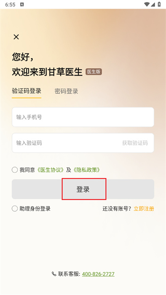Tap the 登录 button
The image size is (166, 295).
tap(83, 189)
